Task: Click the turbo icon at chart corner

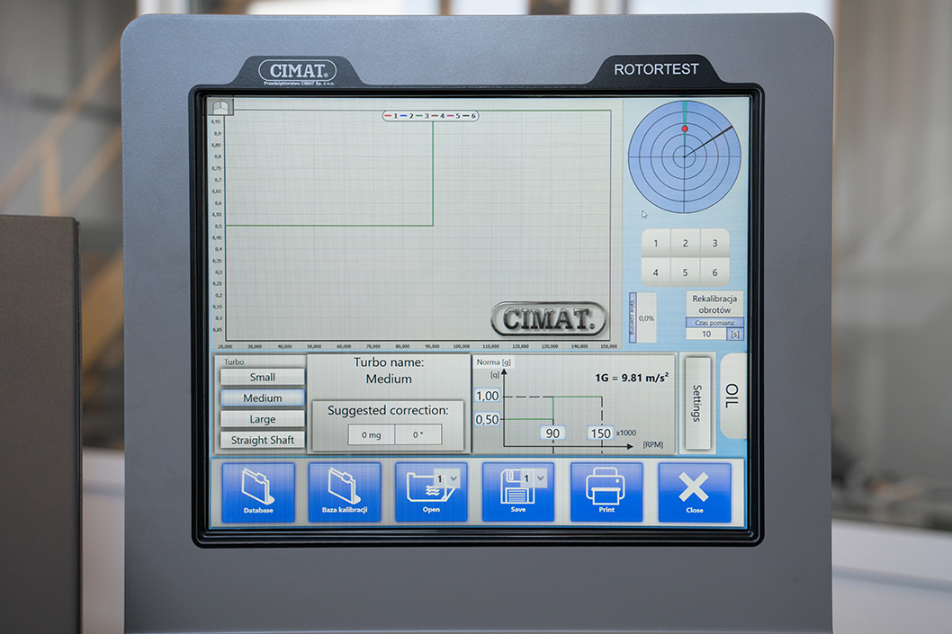Action: [x=221, y=106]
